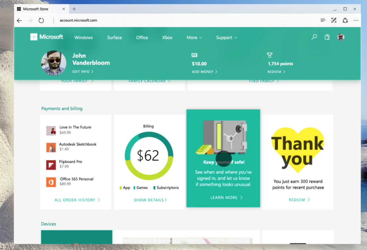
Task: Click the $89.99 price text
Action: 65,184
